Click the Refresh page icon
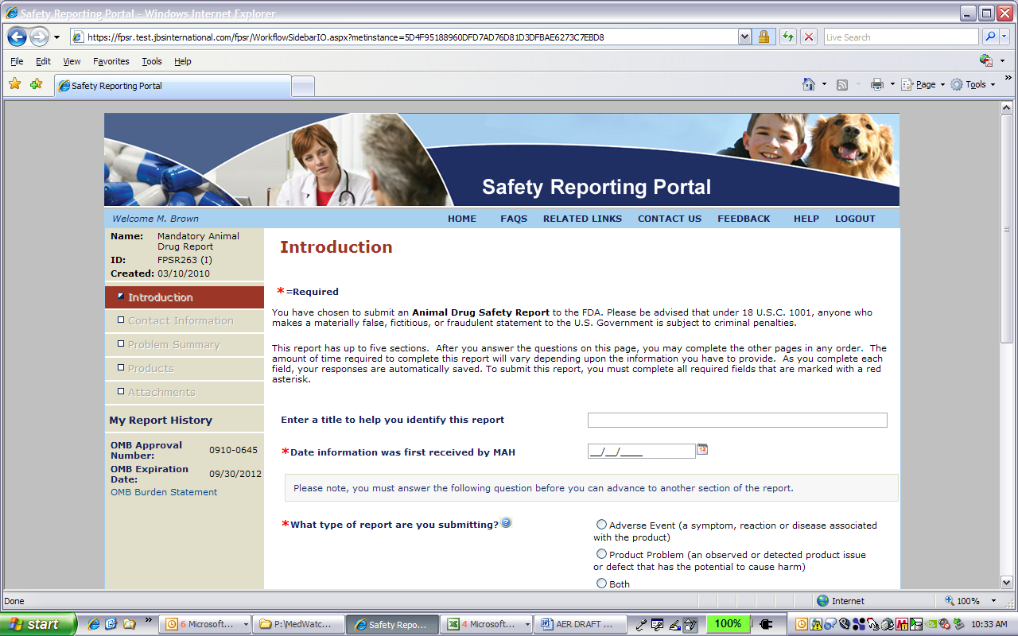Screen dimensions: 1018x636 [787, 37]
